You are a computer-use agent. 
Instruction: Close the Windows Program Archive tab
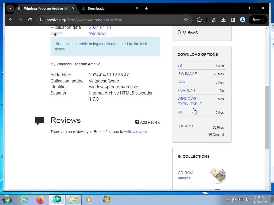pos(73,8)
